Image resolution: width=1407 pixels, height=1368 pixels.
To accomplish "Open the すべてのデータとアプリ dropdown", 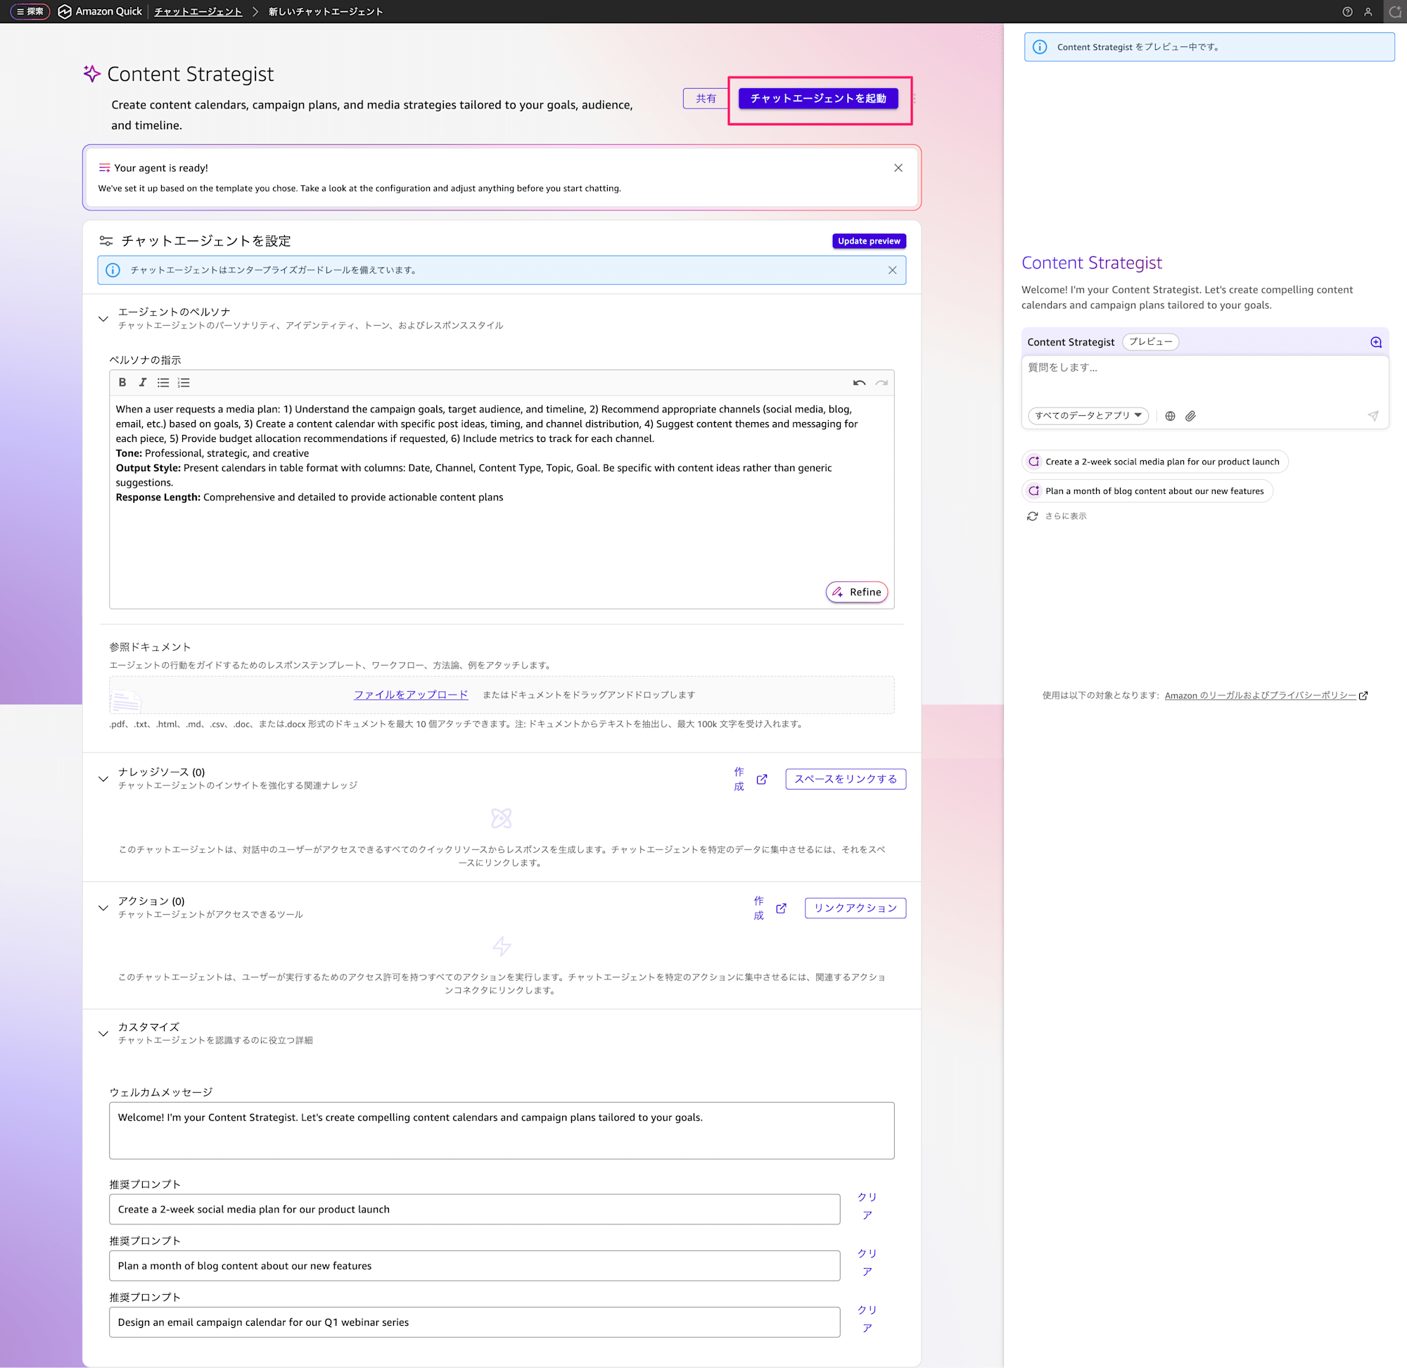I will click(1088, 416).
